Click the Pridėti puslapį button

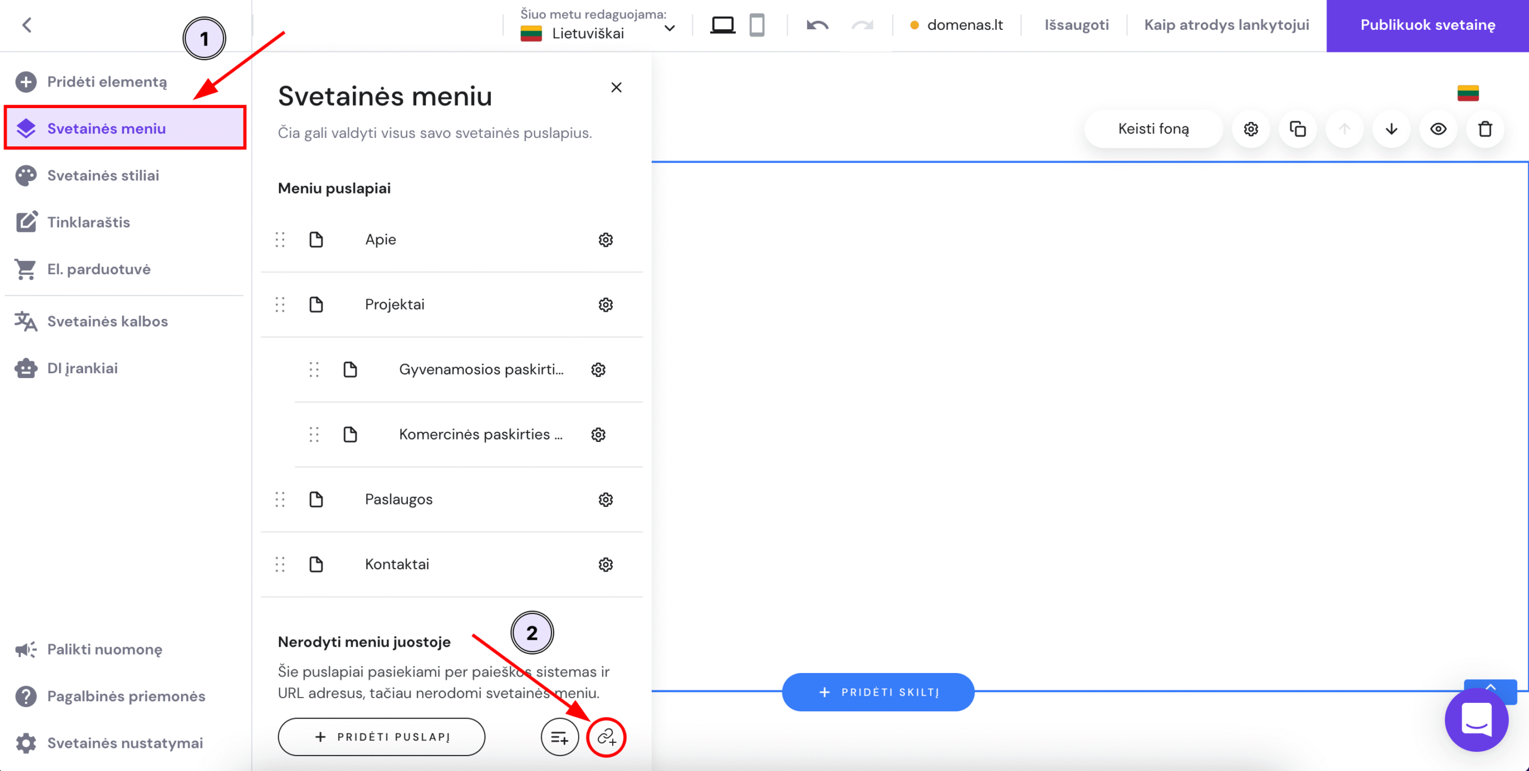click(x=381, y=736)
